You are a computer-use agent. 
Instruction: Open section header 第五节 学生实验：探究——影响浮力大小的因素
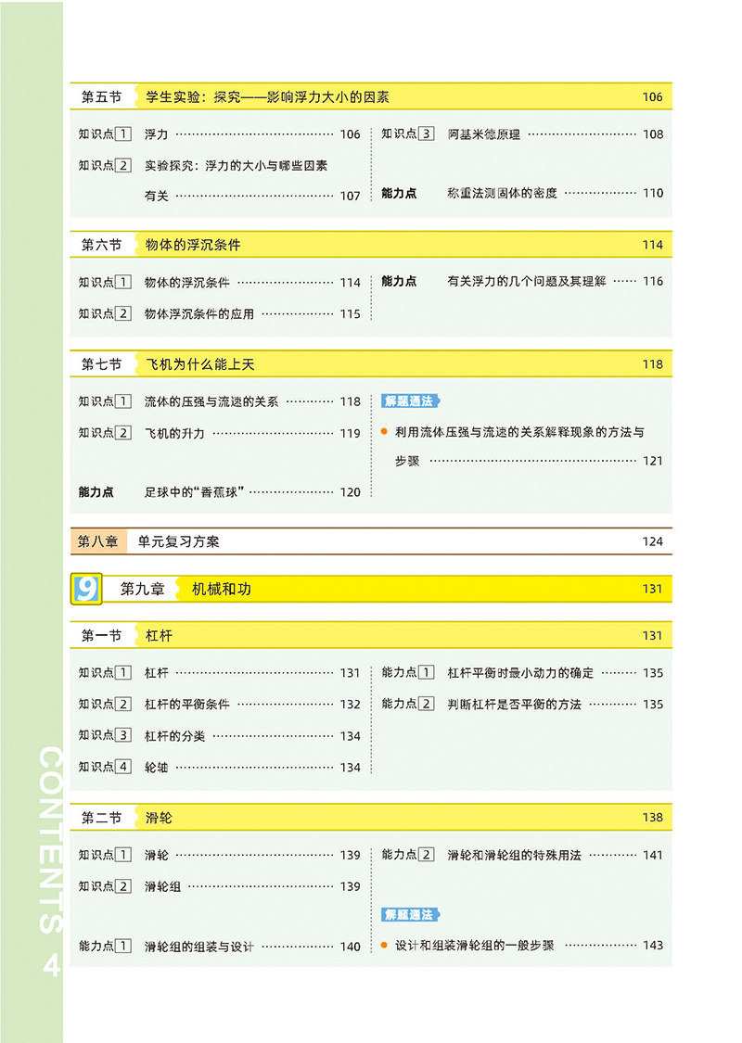tap(371, 97)
